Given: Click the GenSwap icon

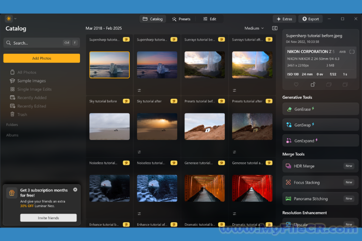Looking at the screenshot, I should pos(289,125).
